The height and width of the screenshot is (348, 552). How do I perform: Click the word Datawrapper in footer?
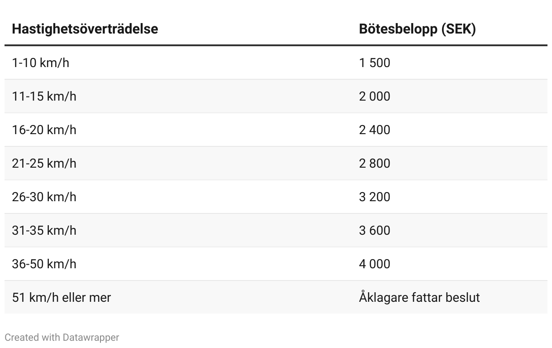pos(91,337)
